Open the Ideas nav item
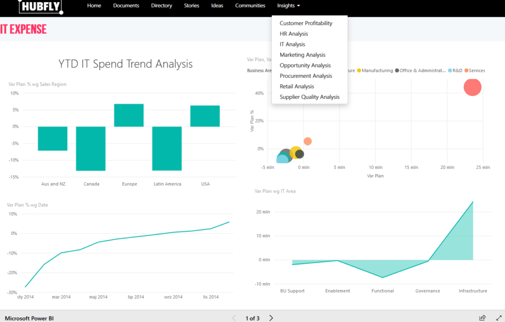This screenshot has height=322, width=505. pyautogui.click(x=217, y=5)
